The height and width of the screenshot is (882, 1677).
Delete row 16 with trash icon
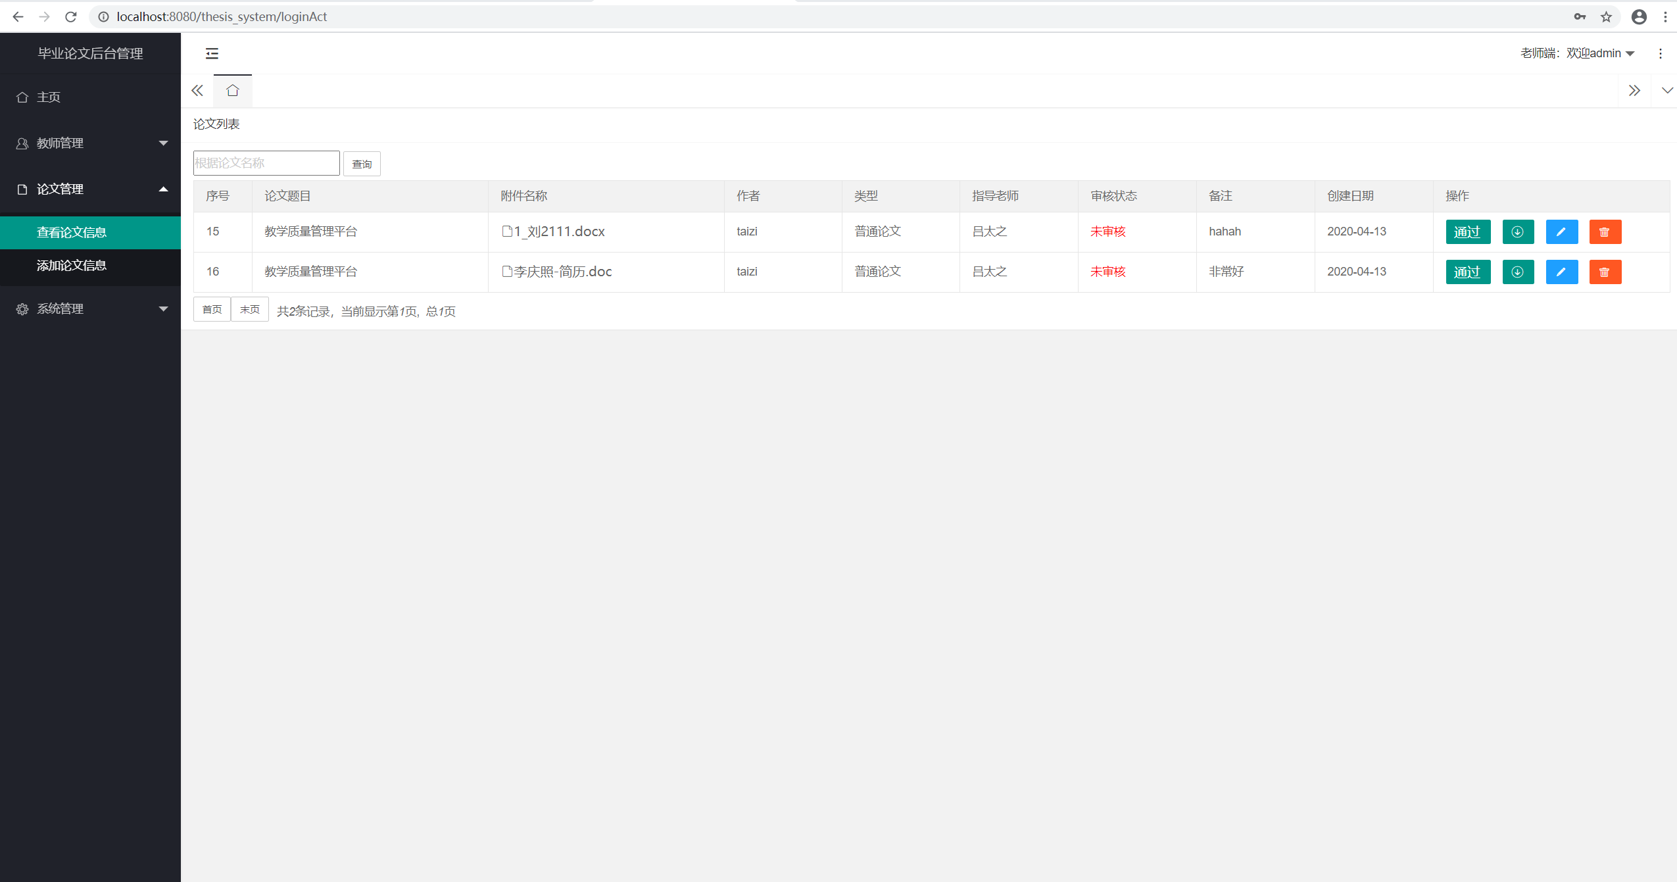click(x=1605, y=272)
